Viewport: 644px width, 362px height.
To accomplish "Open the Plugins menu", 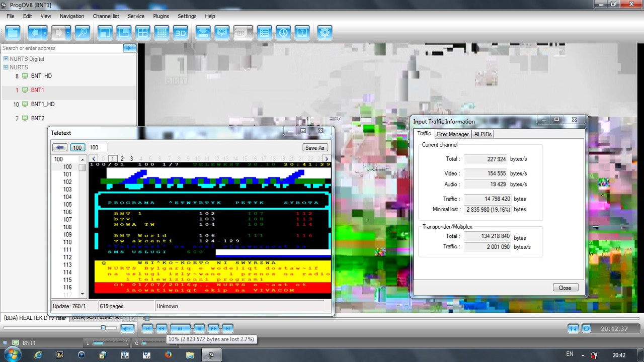I will (x=161, y=16).
